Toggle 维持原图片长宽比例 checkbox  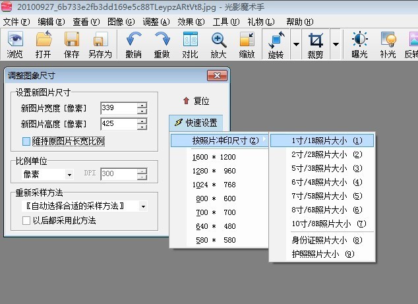26,141
